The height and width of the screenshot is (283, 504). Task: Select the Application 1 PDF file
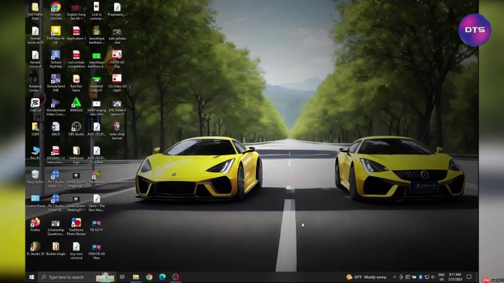(76, 33)
